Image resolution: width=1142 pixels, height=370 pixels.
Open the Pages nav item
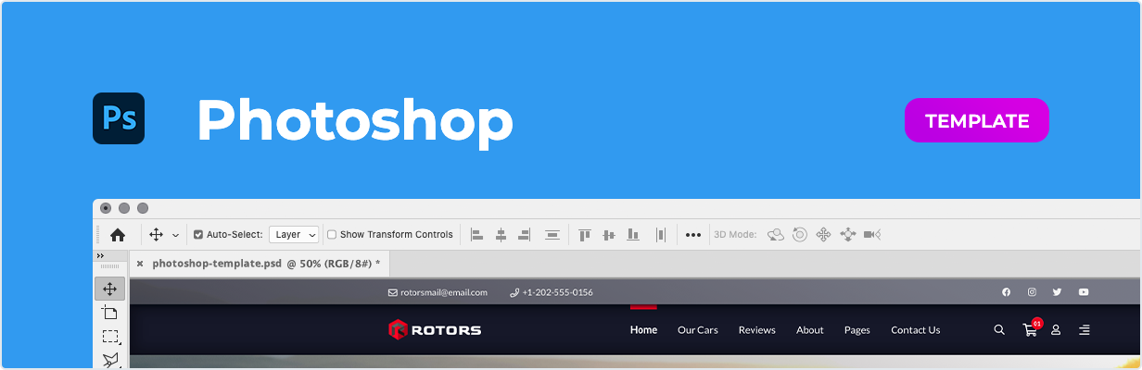pos(857,330)
